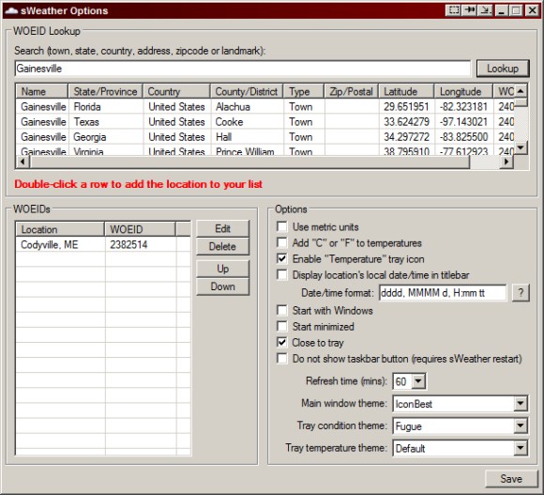Viewport: 544px width, 495px height.
Task: Click the dashed-rectangle titlebar icon
Action: 453,10
